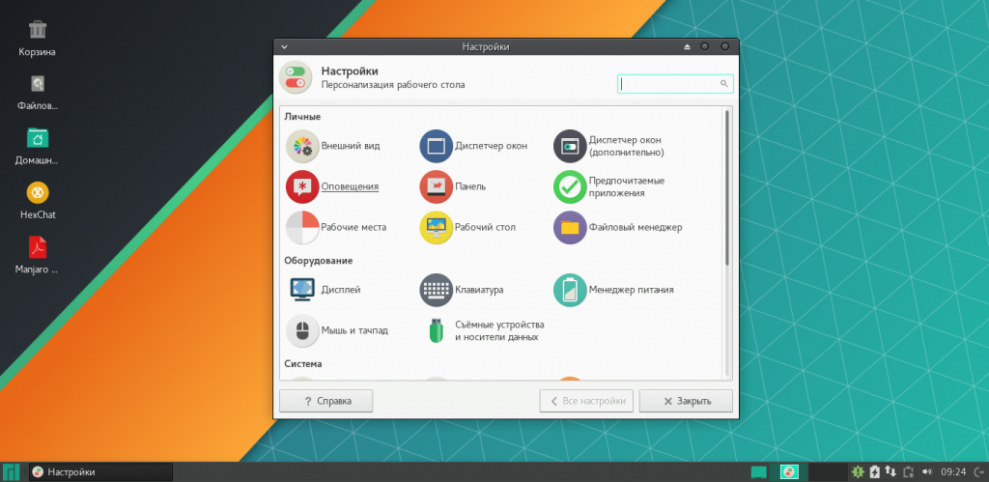Open the Внешний вид appearance settings
989x482 pixels.
pyautogui.click(x=333, y=146)
